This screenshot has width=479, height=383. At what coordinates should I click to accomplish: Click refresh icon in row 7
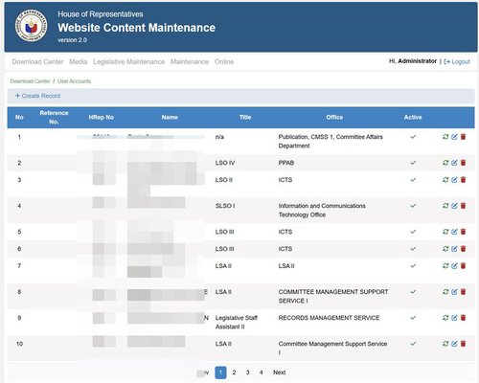pos(445,266)
